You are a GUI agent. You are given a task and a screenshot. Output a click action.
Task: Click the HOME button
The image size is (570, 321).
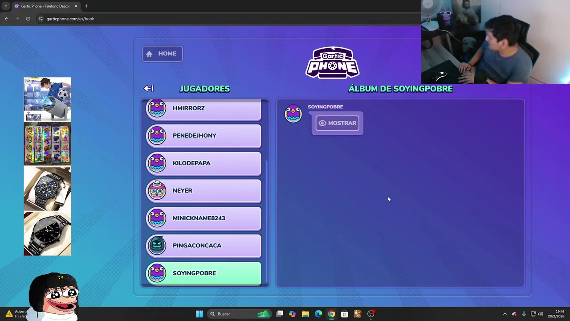162,53
